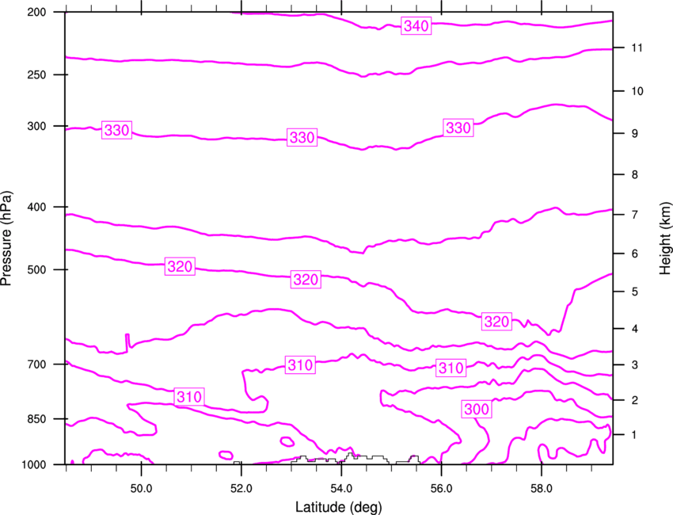Click the 300 contour label
This screenshot has width=673, height=515.
point(477,410)
